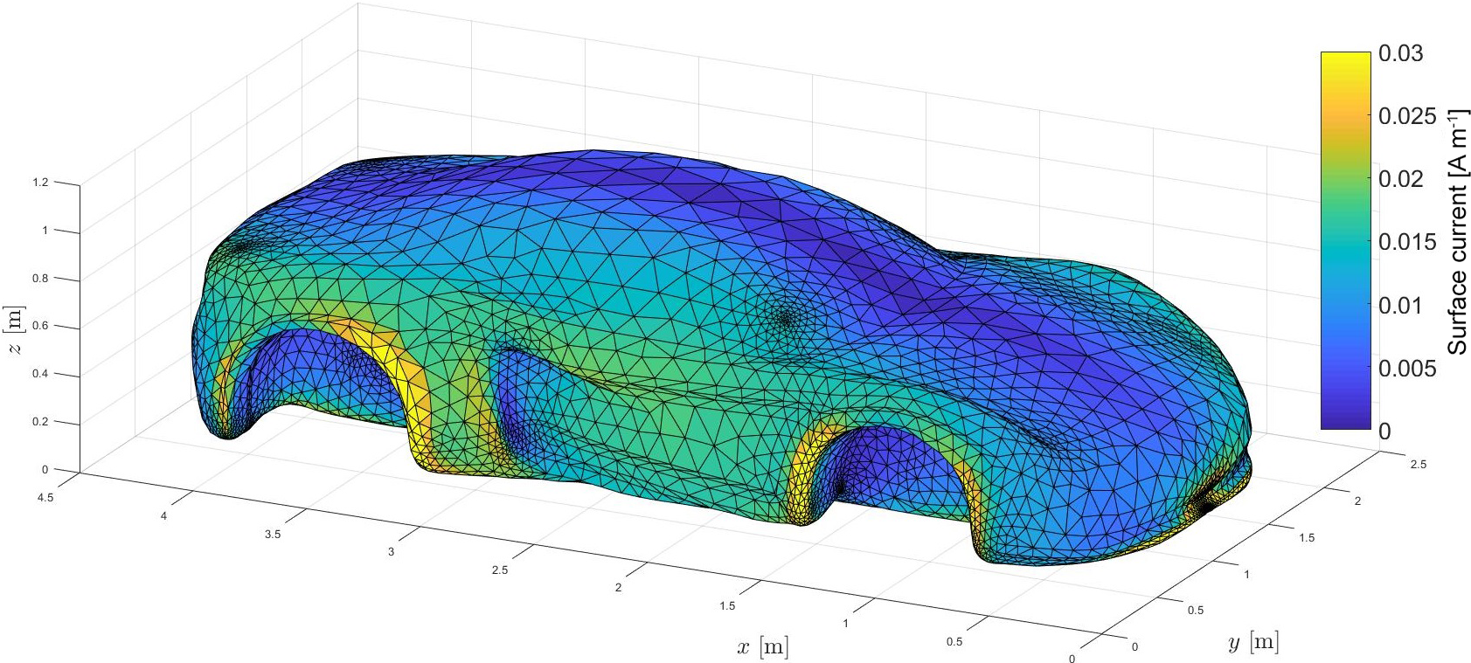Screen dimensions: 1471x663
Task: Click the yellow top of the colorbar
Action: [x=1345, y=61]
